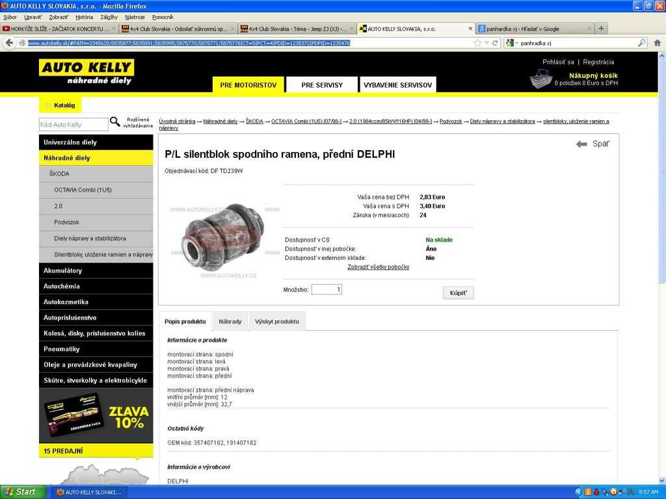The width and height of the screenshot is (666, 499).
Task: Switch to 4x4 Club Slovakia Odoslať súkromnú tab
Action: tap(178, 29)
